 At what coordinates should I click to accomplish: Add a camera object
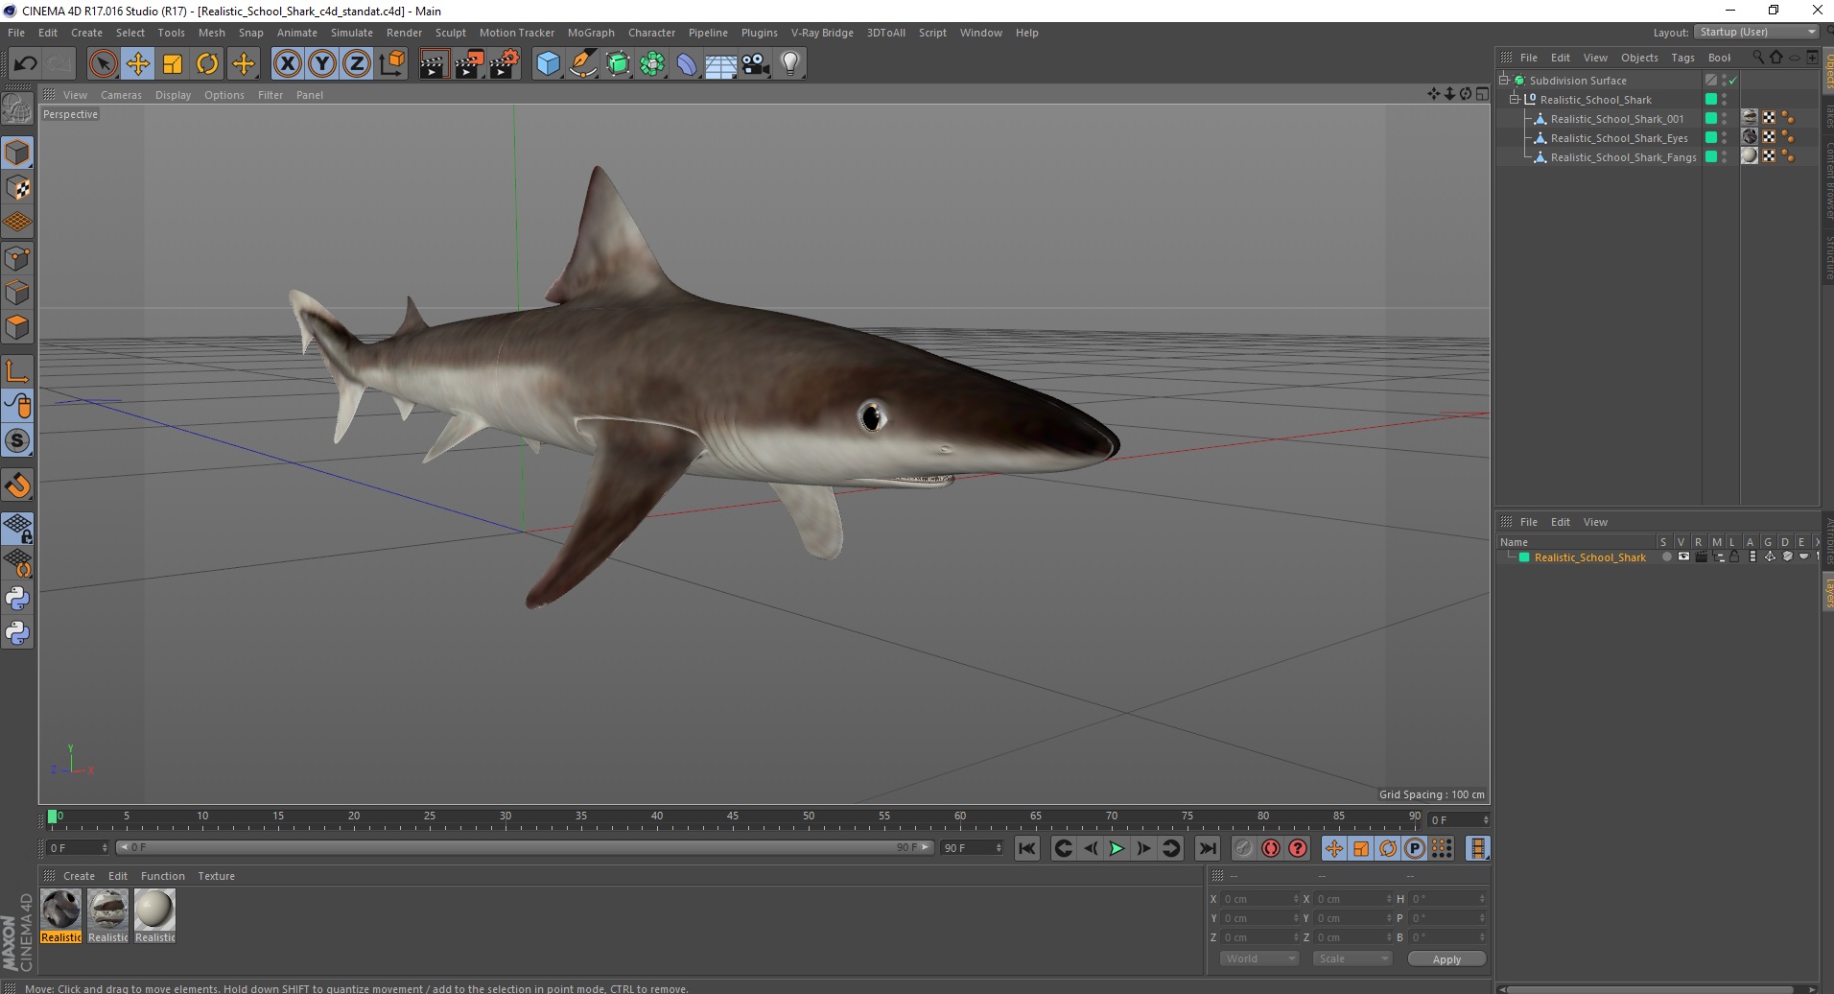(756, 64)
